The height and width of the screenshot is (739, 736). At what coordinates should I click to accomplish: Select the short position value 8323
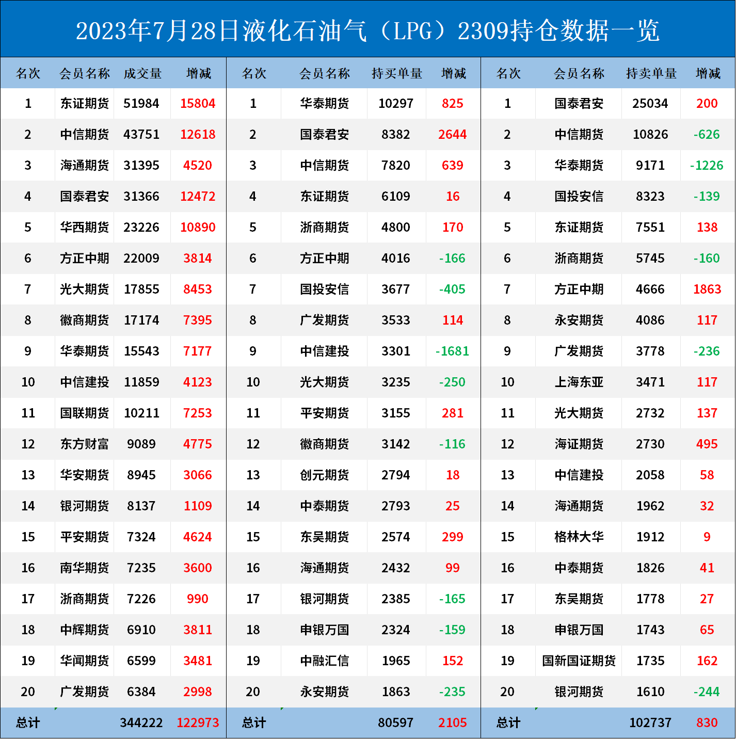coord(650,197)
